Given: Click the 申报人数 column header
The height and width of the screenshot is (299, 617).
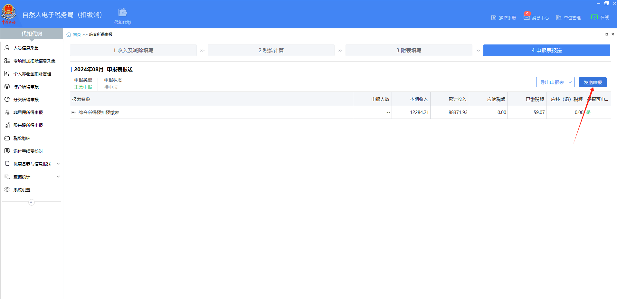Looking at the screenshot, I should 373,99.
